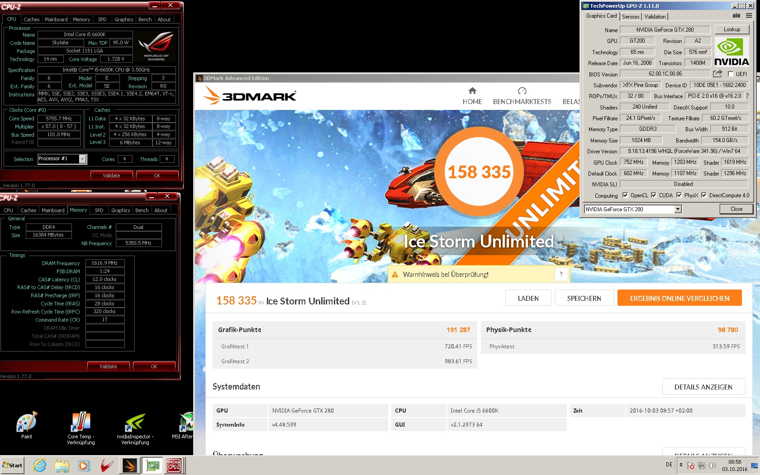Click the Lookup button in GPU-Z
The image size is (760, 475).
point(732,29)
